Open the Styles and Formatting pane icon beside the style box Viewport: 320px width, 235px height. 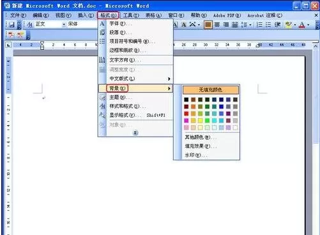pyautogui.click(x=30, y=25)
